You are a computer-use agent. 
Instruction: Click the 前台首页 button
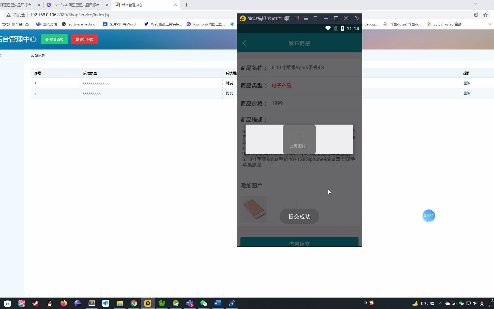click(54, 39)
